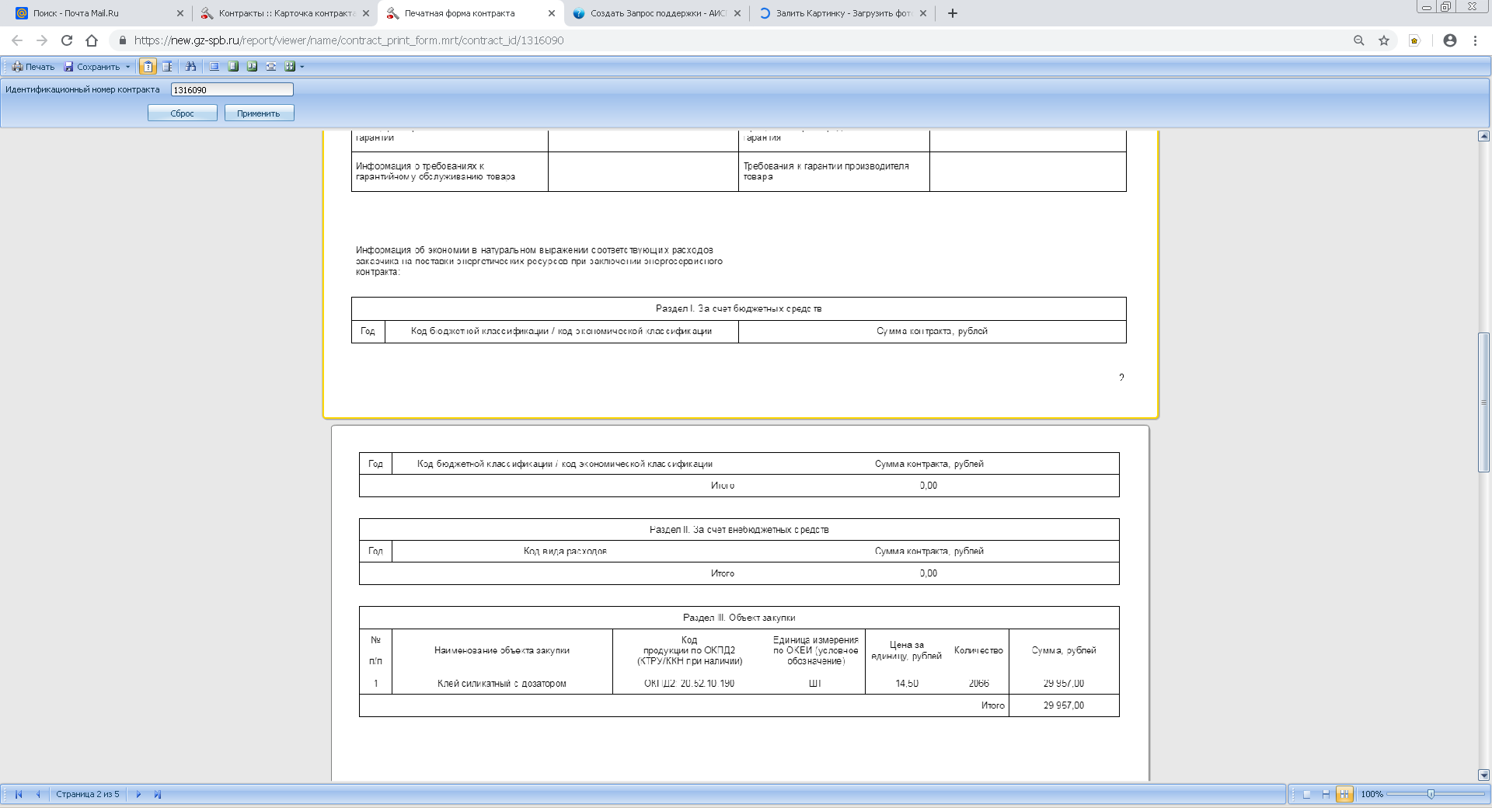
Task: Select the Печатная форма контракта tab
Action: pyautogui.click(x=470, y=13)
